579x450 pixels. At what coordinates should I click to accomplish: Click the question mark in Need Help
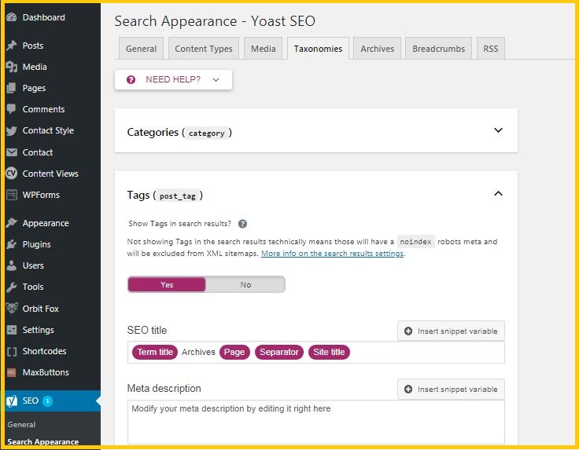pos(131,79)
